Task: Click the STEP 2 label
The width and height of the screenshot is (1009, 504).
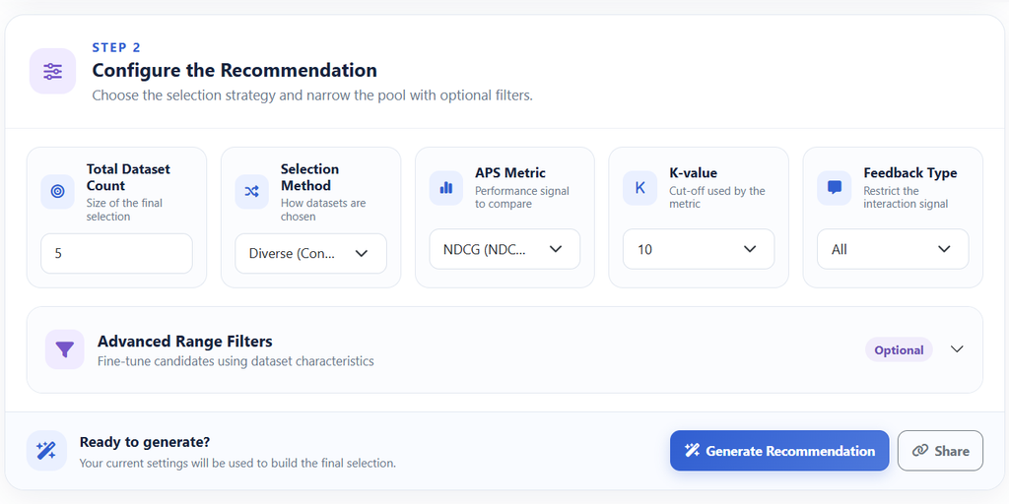Action: (x=116, y=47)
